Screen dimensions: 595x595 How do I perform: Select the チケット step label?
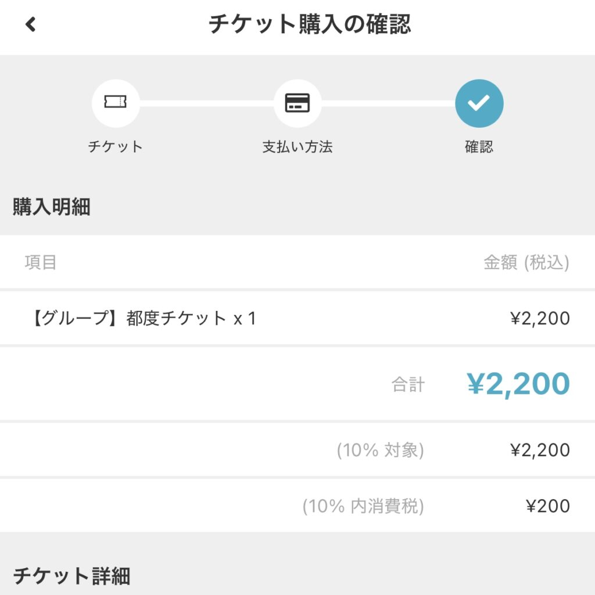point(116,147)
